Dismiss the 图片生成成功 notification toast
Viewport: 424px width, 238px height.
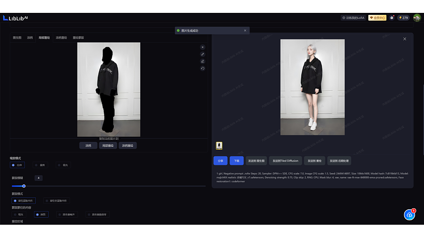coord(245,30)
